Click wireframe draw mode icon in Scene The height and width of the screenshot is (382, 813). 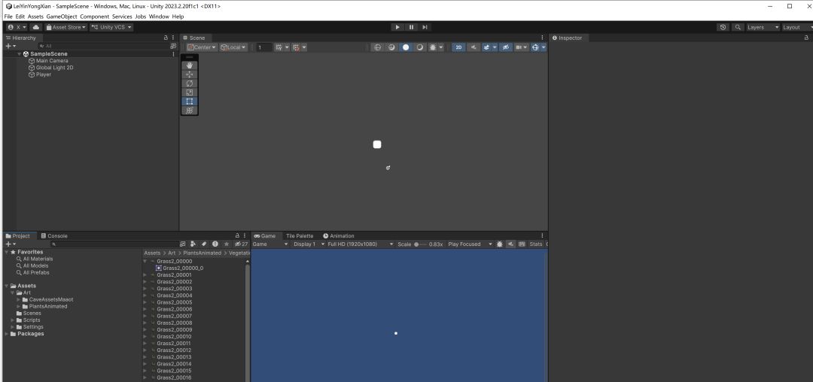(377, 47)
